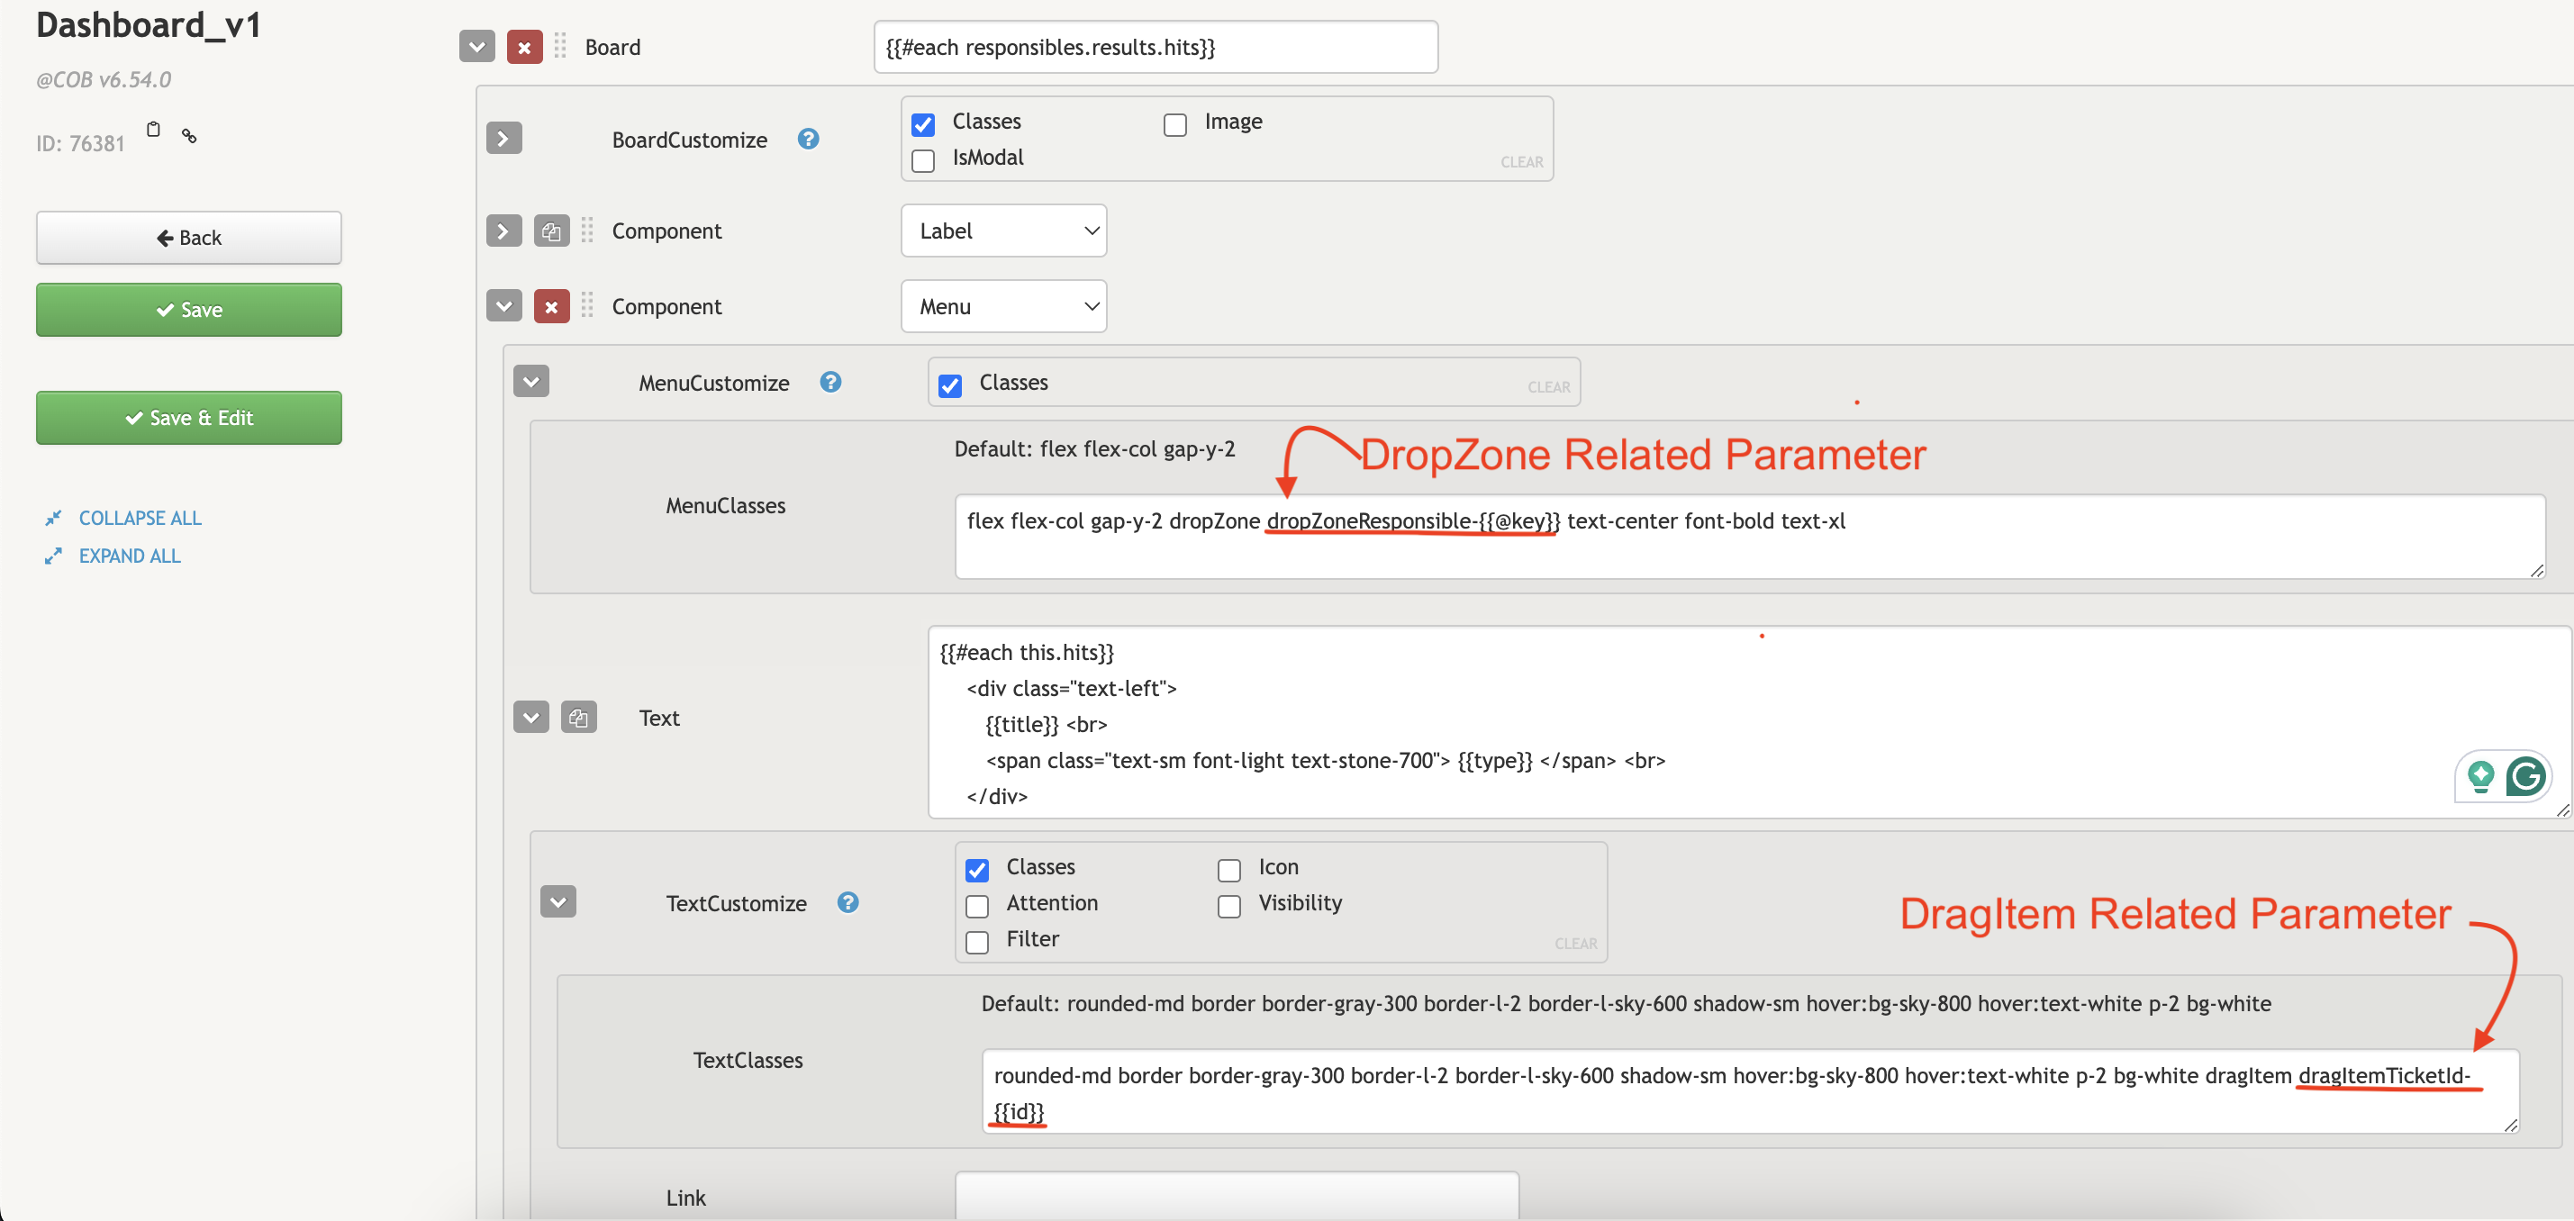Click Label Component row drag handle
This screenshot has height=1221, width=2574.
coord(587,231)
